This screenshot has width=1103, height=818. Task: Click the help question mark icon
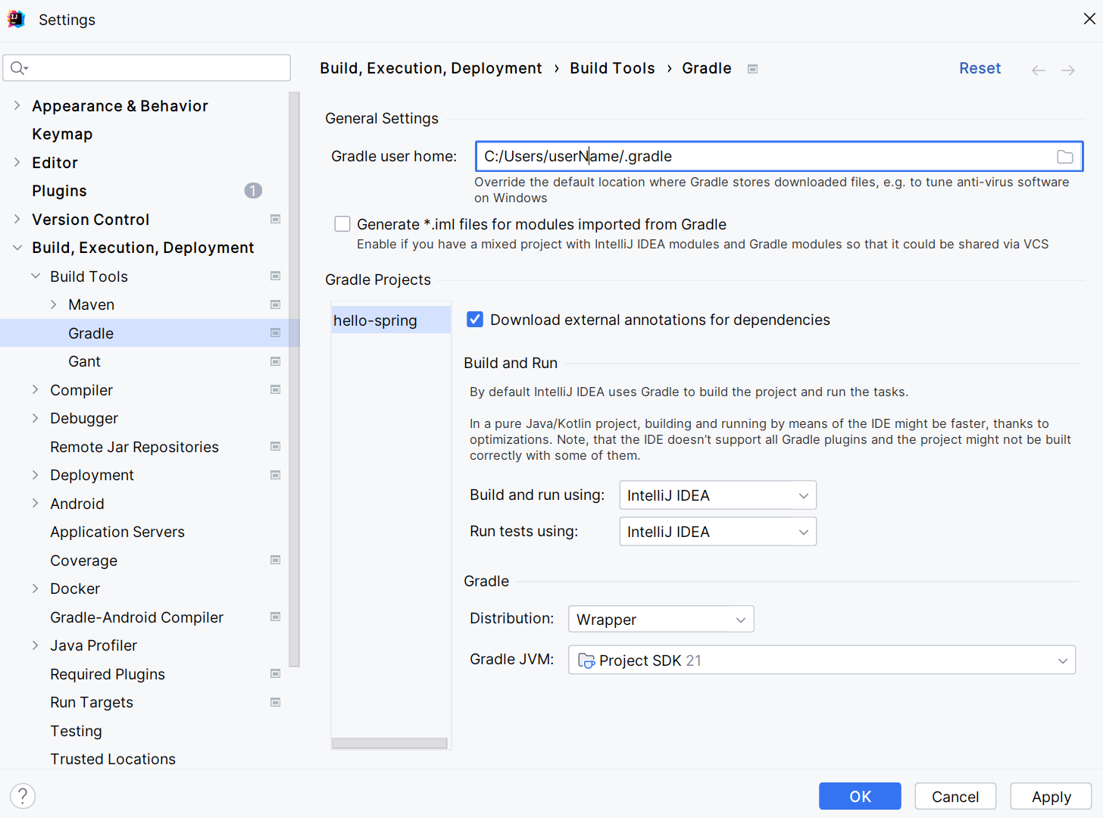(x=23, y=796)
